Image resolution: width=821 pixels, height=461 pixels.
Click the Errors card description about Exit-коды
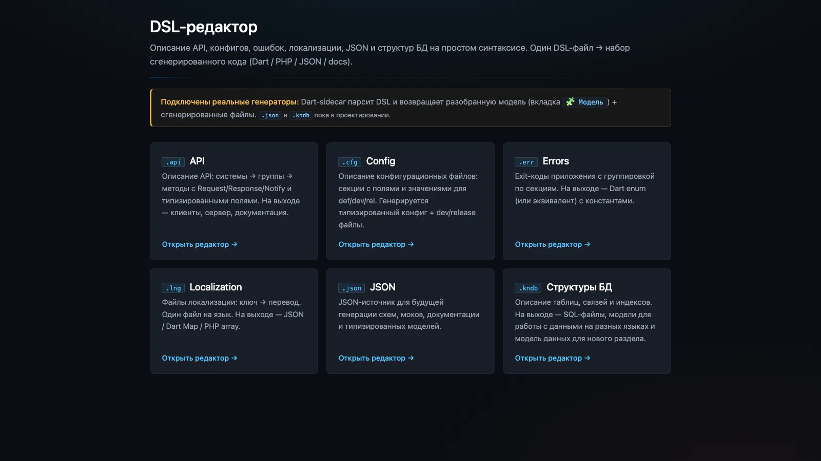pos(584,188)
